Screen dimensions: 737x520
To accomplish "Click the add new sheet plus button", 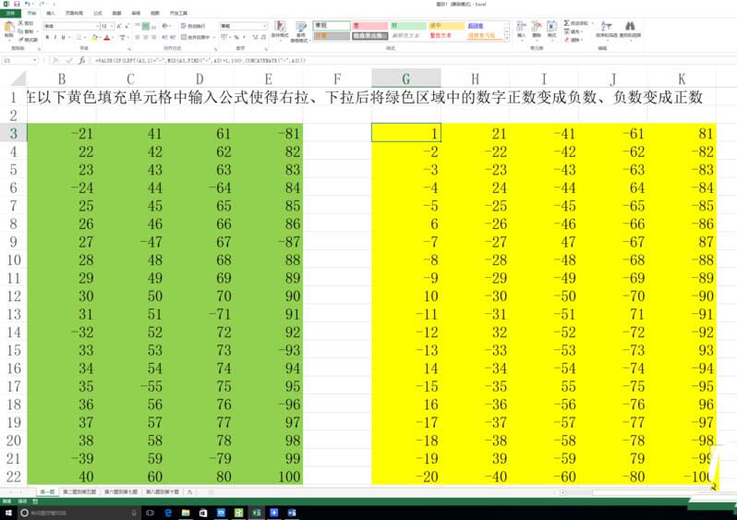I will 211,492.
